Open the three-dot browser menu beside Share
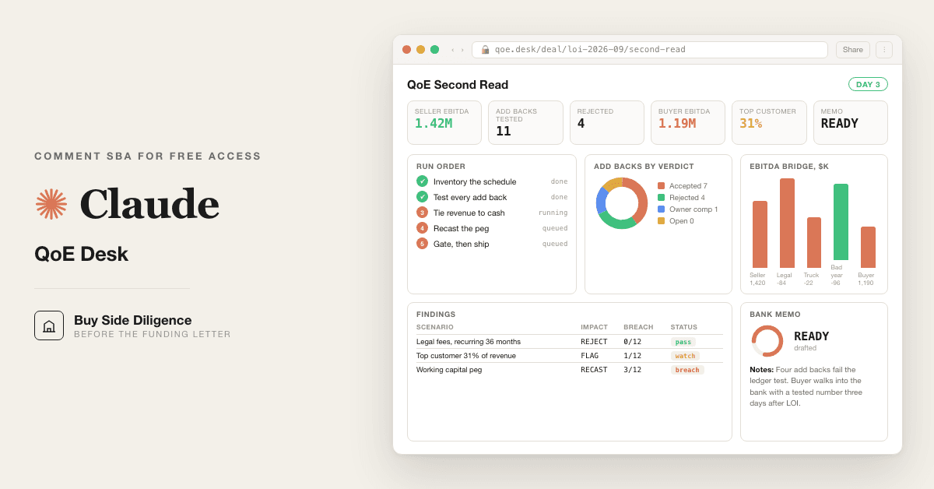 tap(884, 50)
